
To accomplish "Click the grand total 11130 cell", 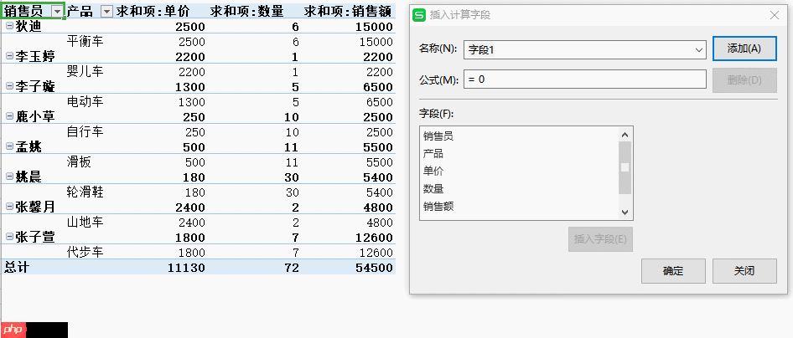I will click(185, 268).
